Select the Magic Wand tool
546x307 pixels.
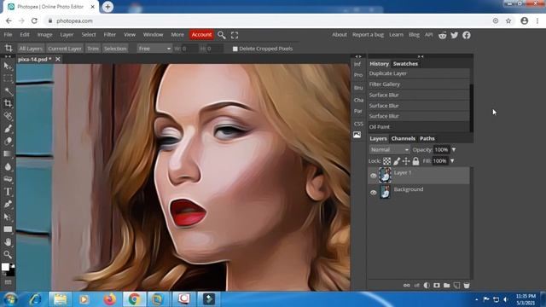8,91
